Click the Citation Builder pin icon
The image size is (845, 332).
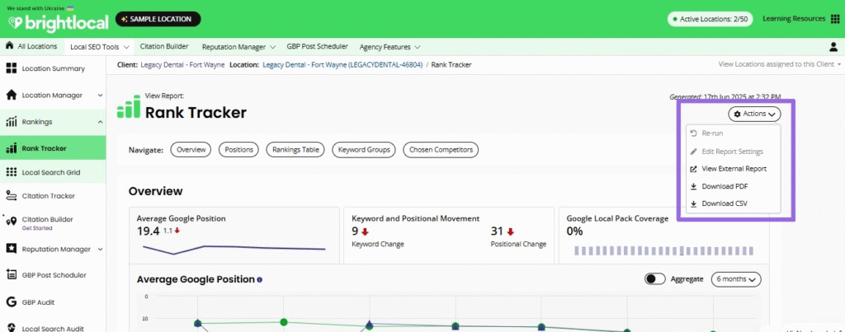[x=11, y=221]
